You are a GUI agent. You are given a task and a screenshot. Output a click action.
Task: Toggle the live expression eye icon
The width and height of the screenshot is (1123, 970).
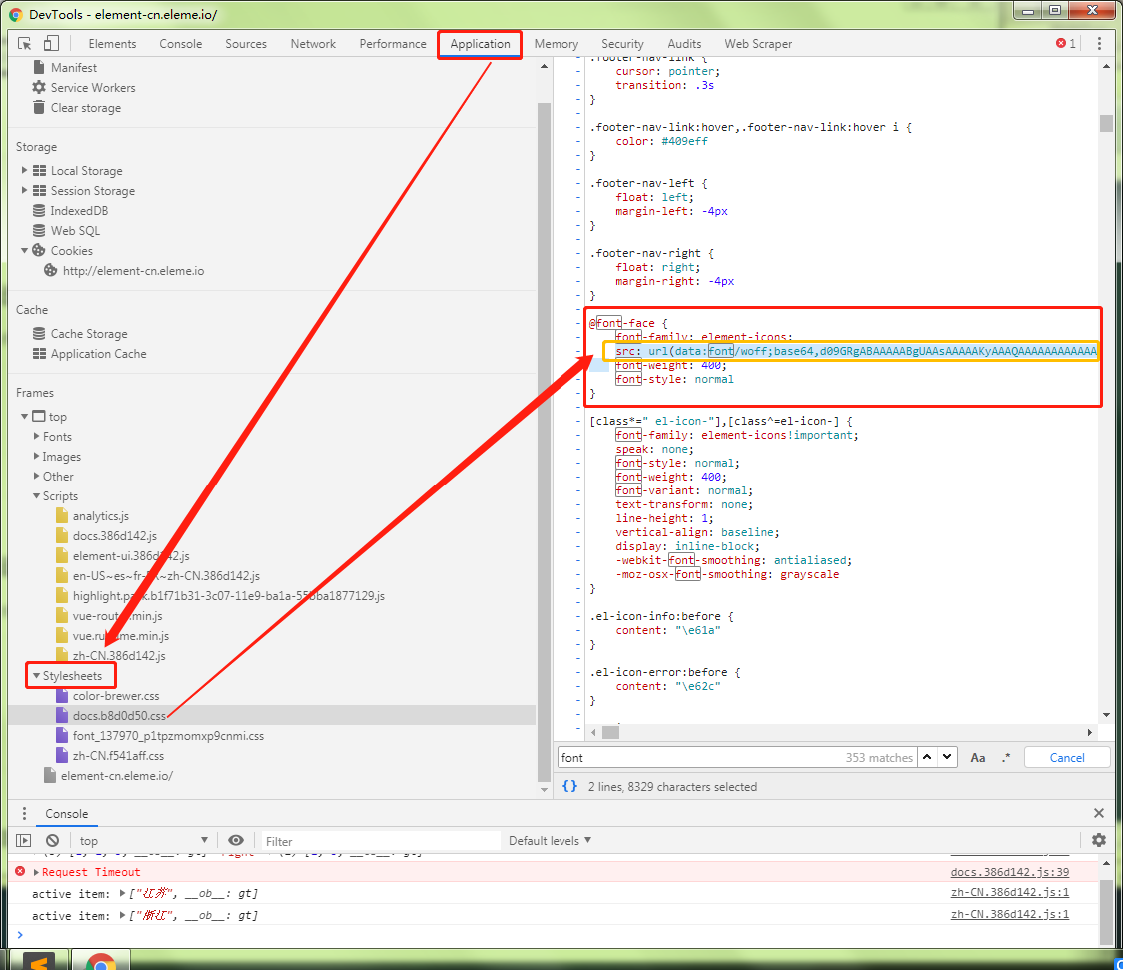click(x=236, y=840)
